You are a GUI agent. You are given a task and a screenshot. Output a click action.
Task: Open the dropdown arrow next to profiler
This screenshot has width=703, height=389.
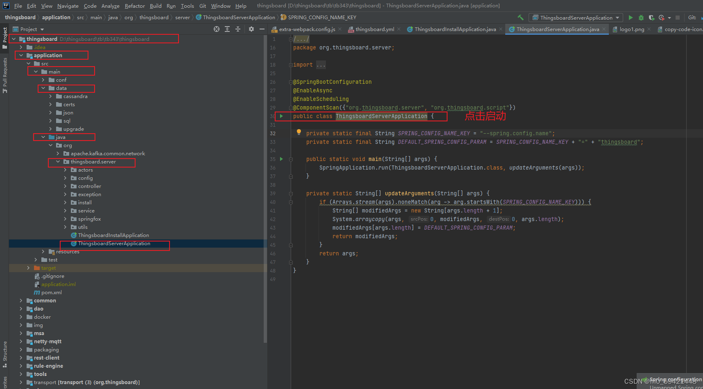tap(669, 18)
